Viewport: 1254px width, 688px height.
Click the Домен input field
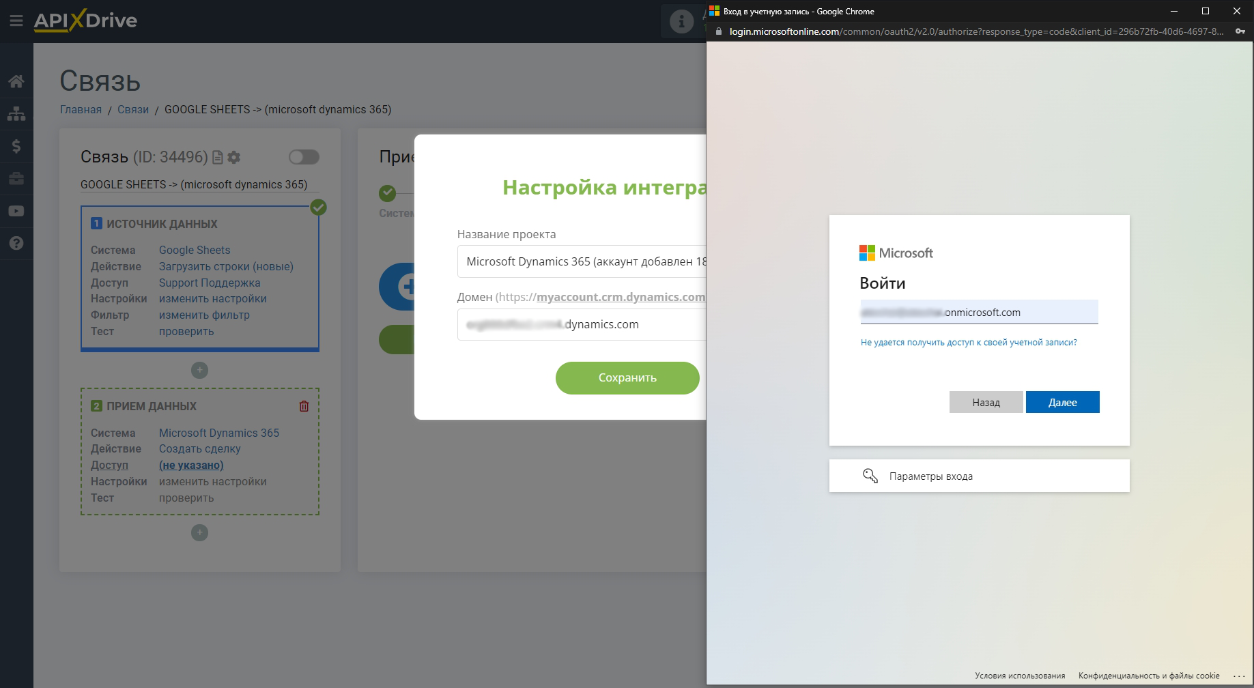(582, 324)
